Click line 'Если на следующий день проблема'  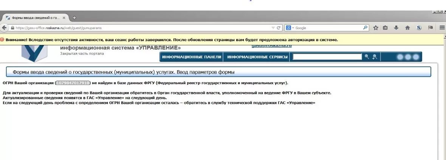coord(159,103)
